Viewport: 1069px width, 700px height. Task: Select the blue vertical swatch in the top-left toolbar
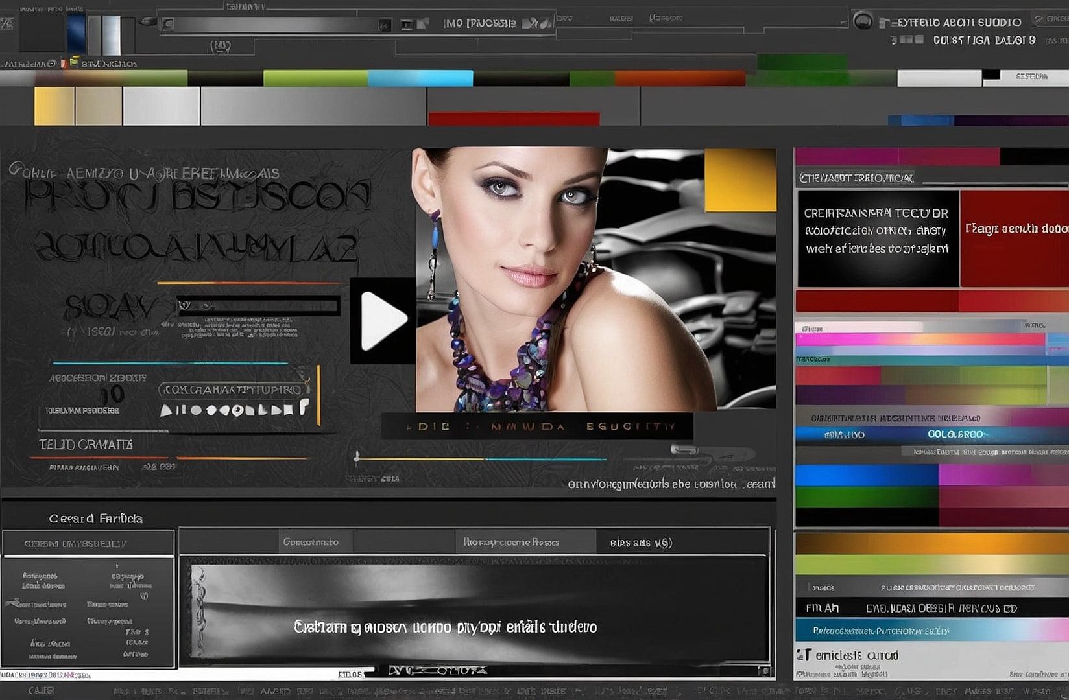77,34
